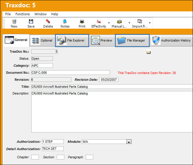The image size is (193, 165).
Task: Click the toolbar drag handle dots
Action: [4, 23]
